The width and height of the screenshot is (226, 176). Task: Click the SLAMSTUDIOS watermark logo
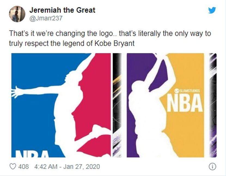coord(187,91)
